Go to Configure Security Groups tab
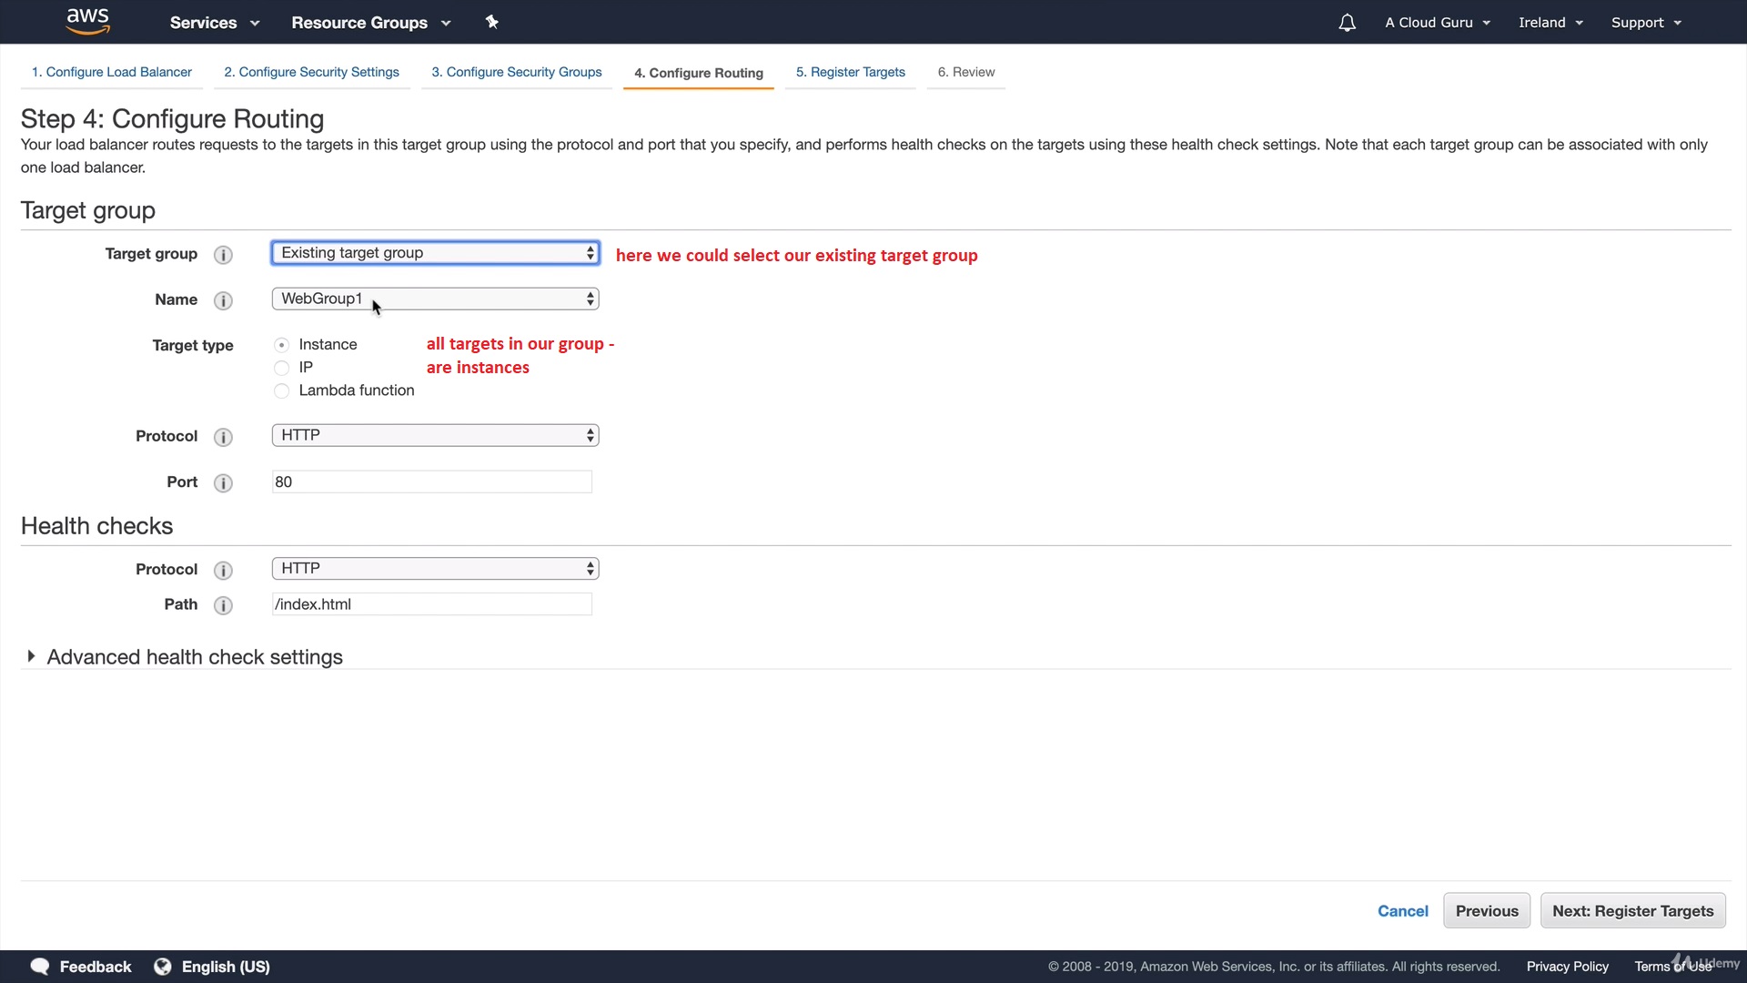The width and height of the screenshot is (1747, 983). pyautogui.click(x=516, y=72)
